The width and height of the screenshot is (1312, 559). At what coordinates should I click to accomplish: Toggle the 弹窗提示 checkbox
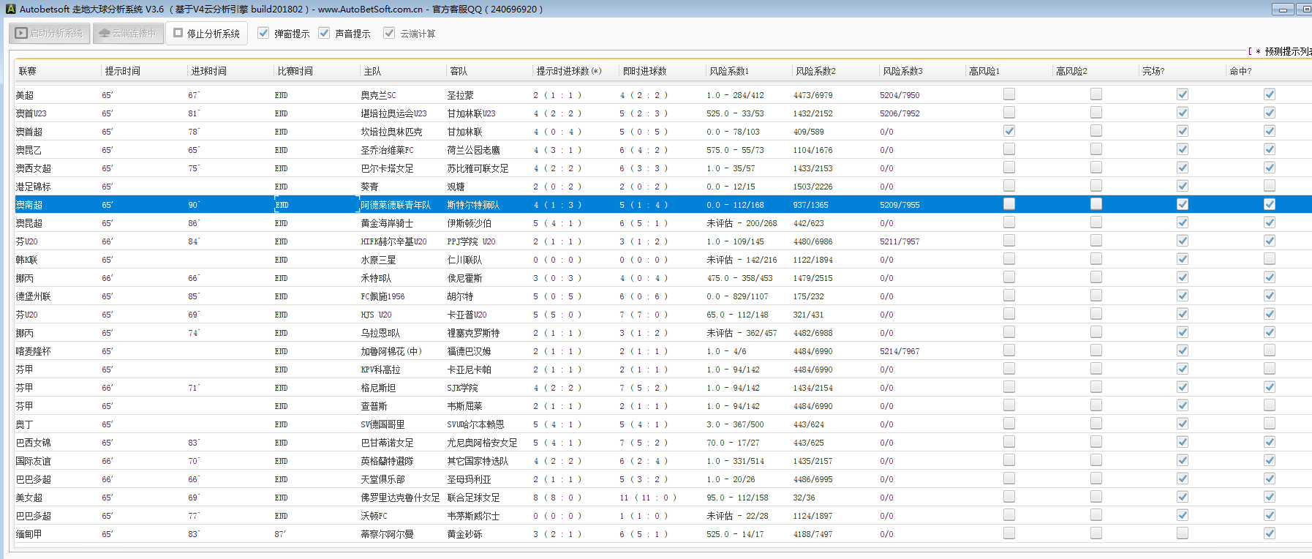263,33
